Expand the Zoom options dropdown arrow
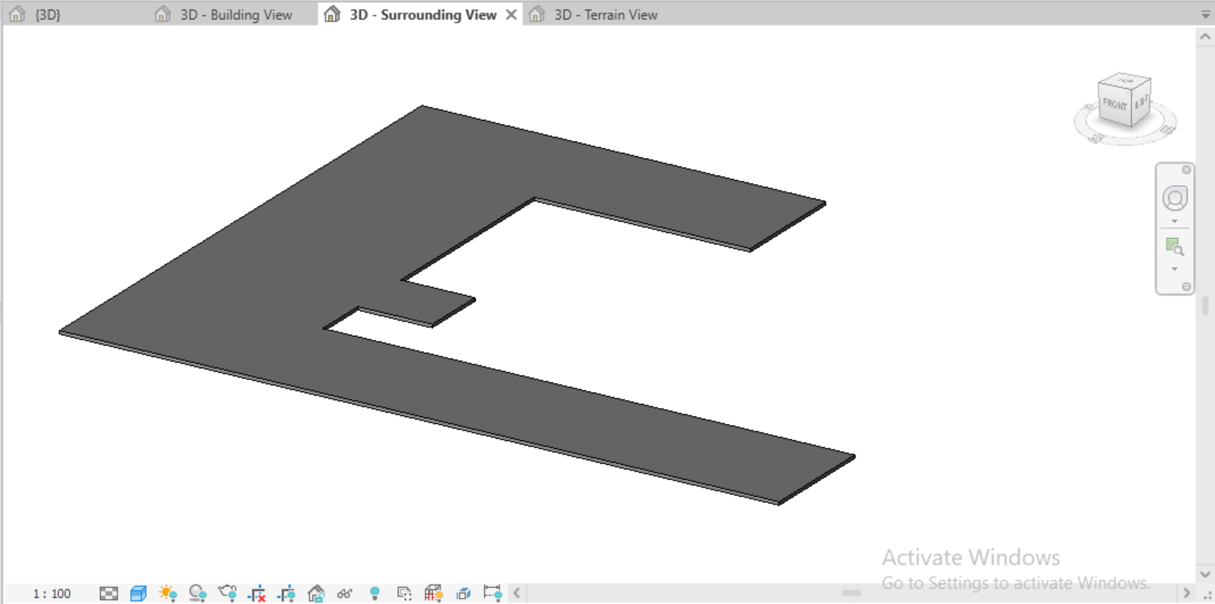The height and width of the screenshot is (604, 1215). coord(1175,269)
